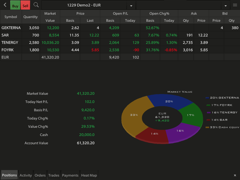240x180 pixels.
Task: Sort by the Symbol column header
Action: 11,17
